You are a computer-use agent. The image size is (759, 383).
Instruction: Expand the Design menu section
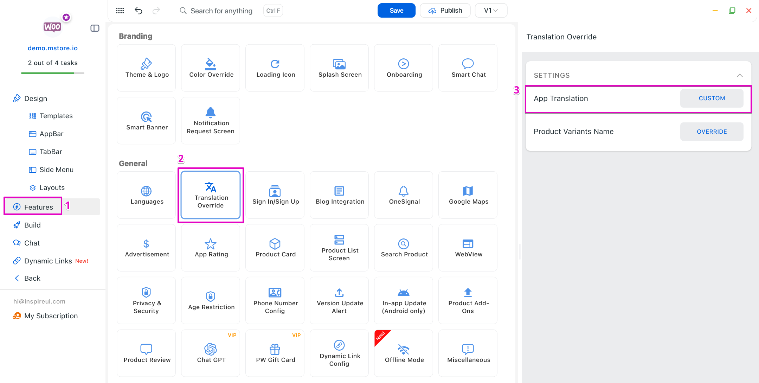point(36,98)
